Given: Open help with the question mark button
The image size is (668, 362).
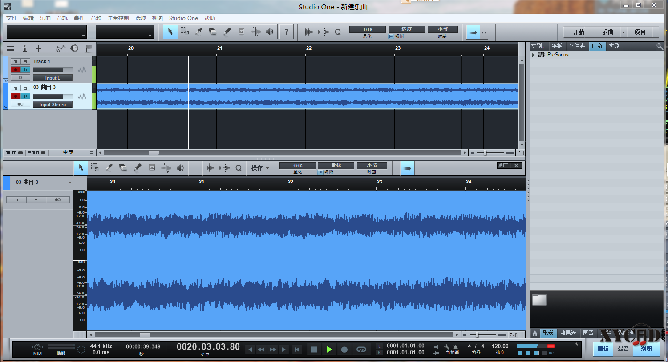Looking at the screenshot, I should point(286,32).
